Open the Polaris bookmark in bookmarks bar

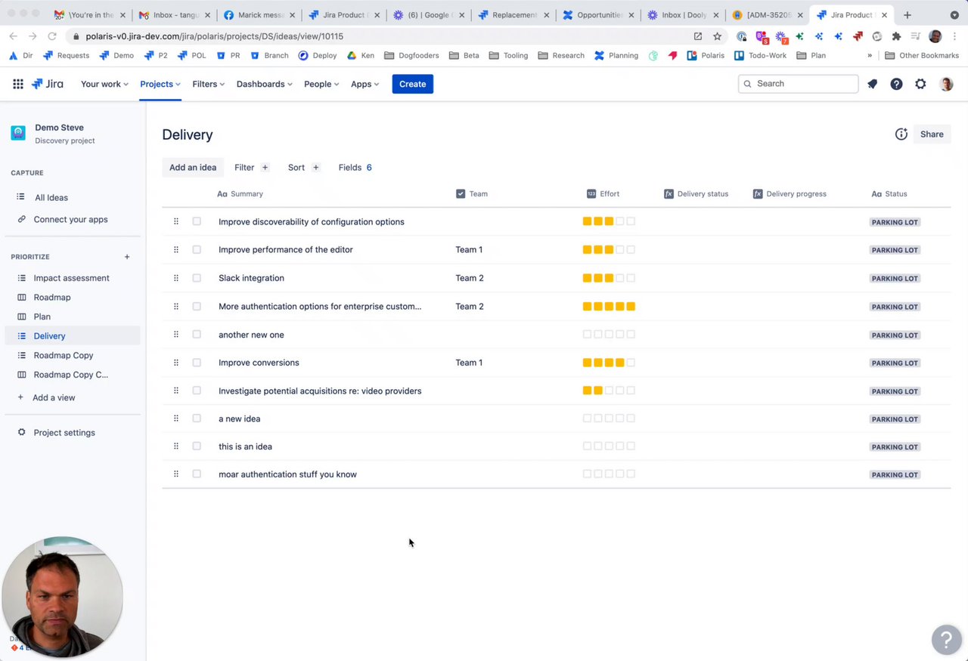tap(706, 55)
